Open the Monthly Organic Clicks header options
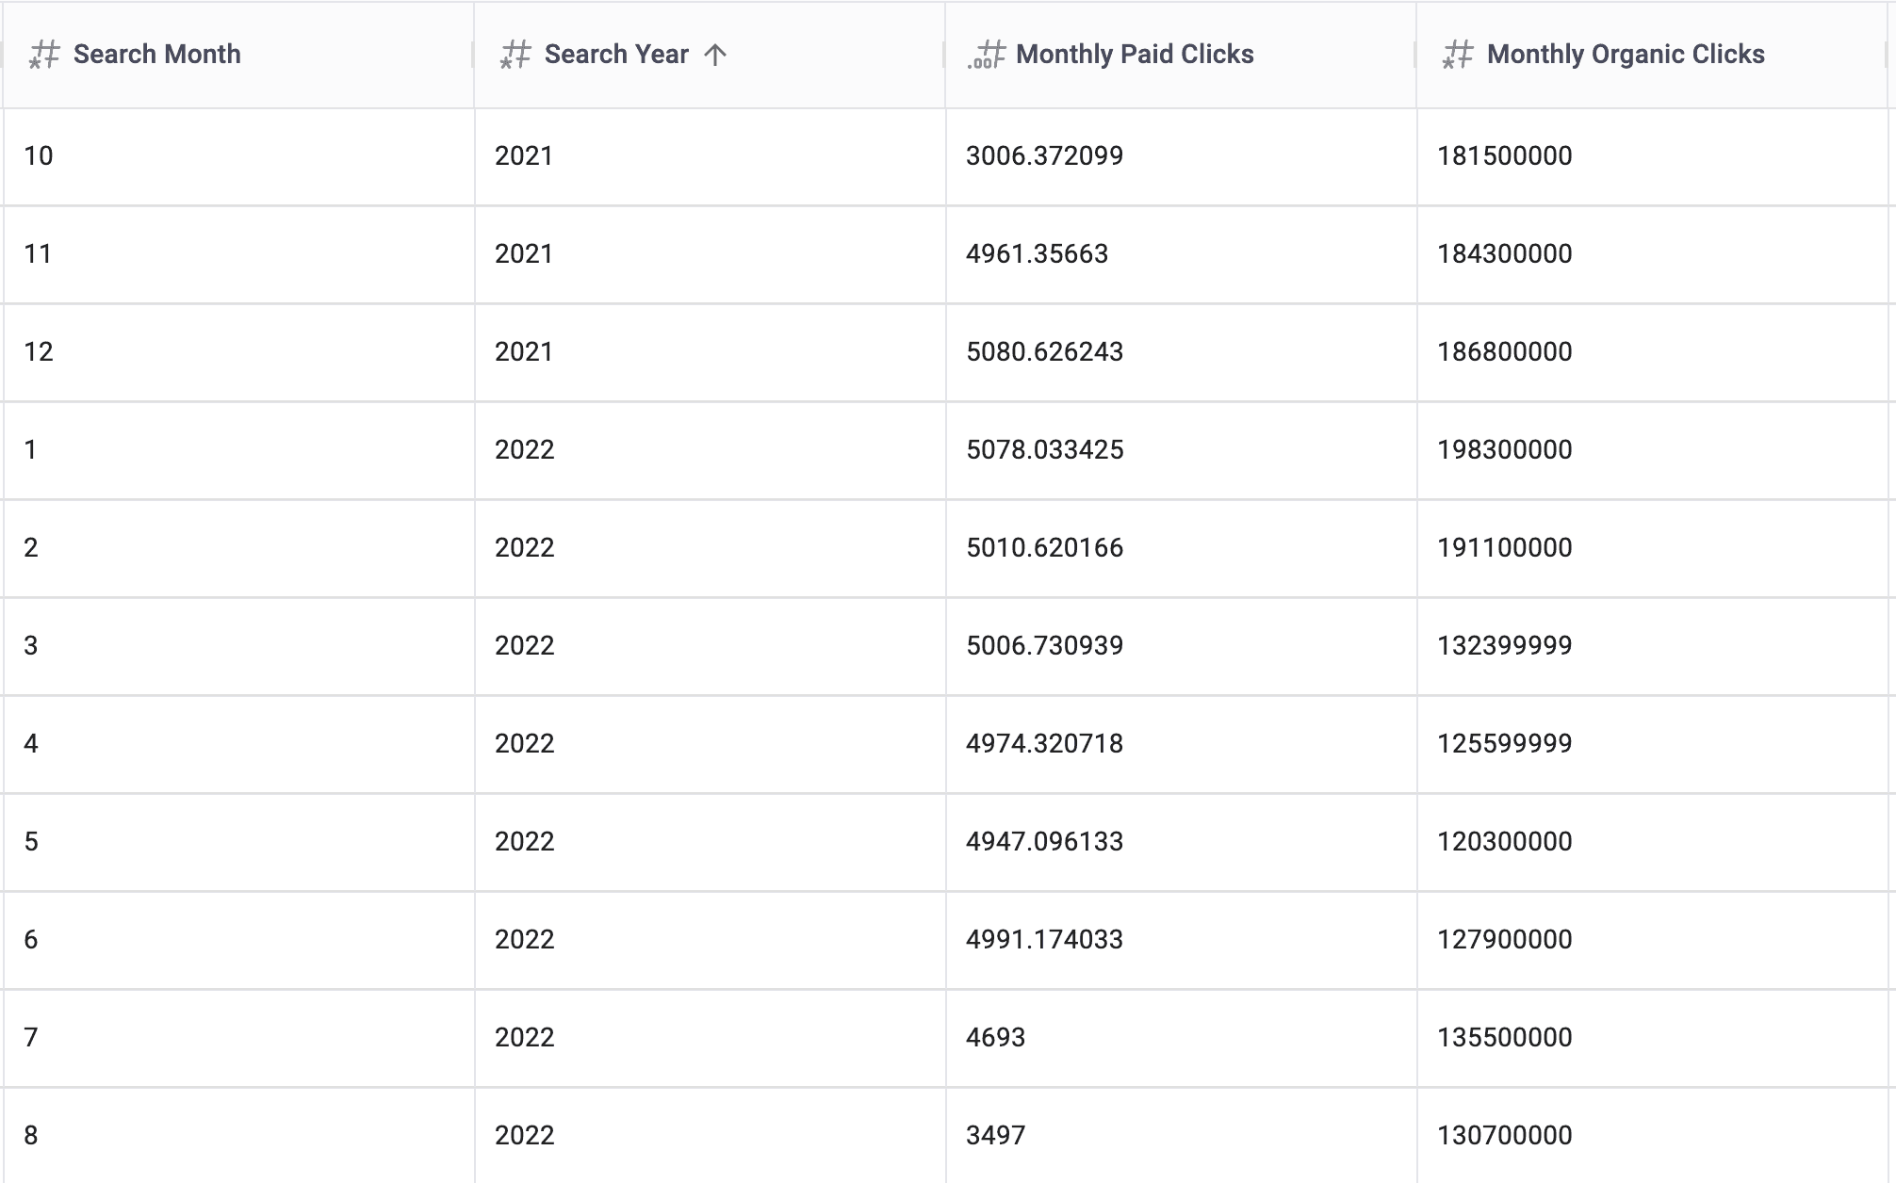 1625,54
